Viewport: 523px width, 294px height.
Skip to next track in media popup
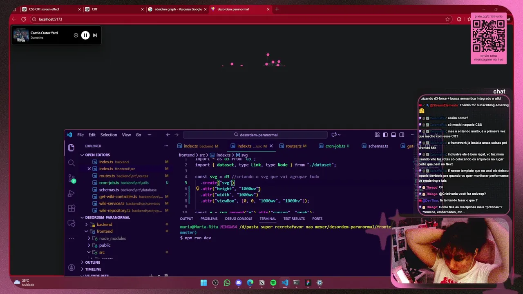[95, 35]
